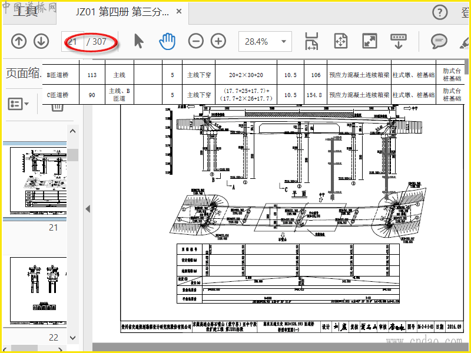
Task: Collapse the page thumbnails side panel
Action: pyautogui.click(x=88, y=209)
